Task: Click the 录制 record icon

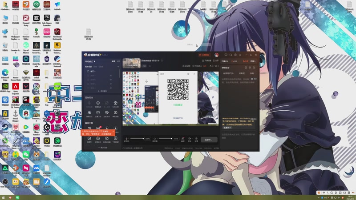Action: 190,139
